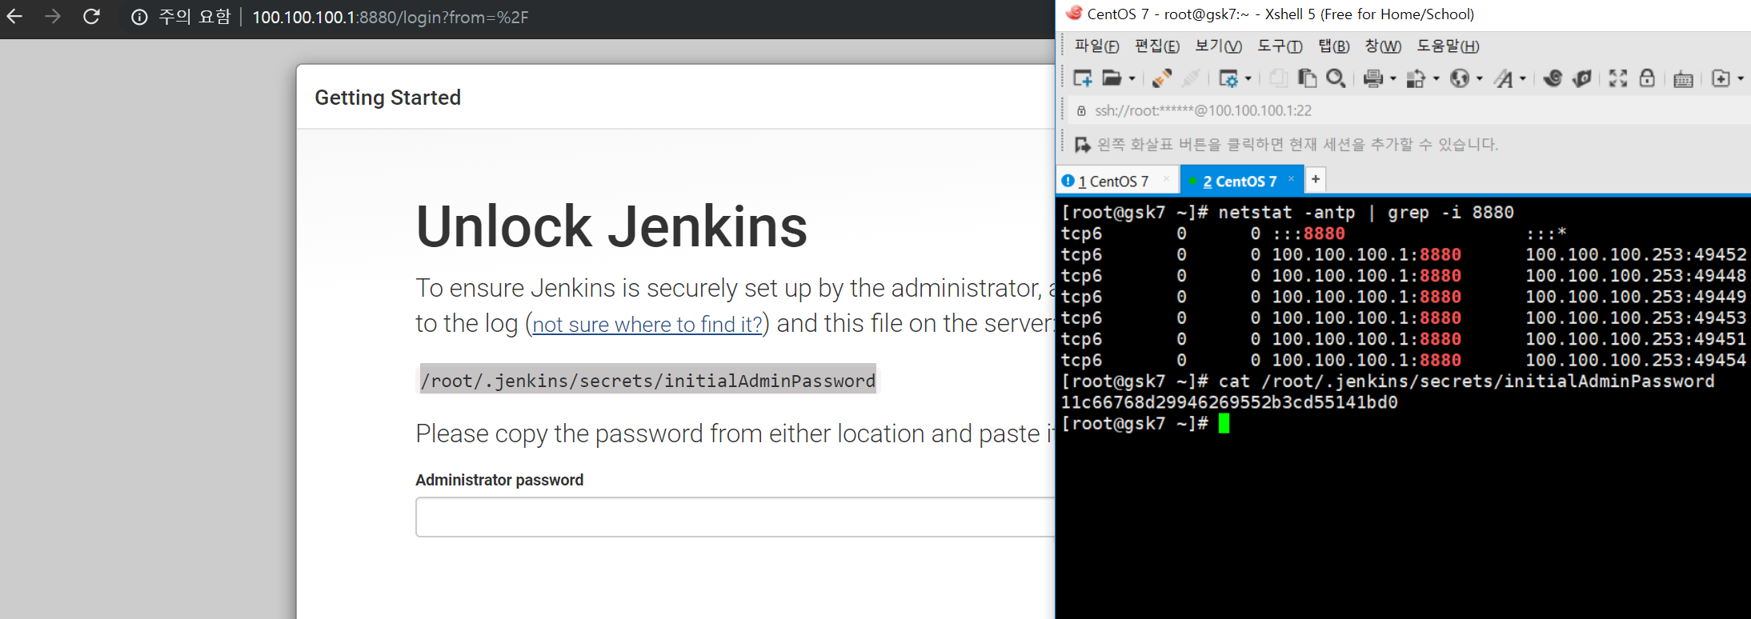Image resolution: width=1751 pixels, height=619 pixels.
Task: Close the '1 CentOS 7' tab
Action: point(1166,179)
